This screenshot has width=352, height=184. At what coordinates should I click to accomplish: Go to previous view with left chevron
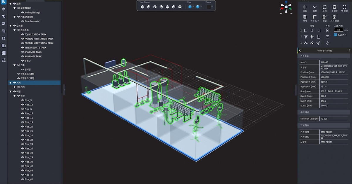[300, 51]
